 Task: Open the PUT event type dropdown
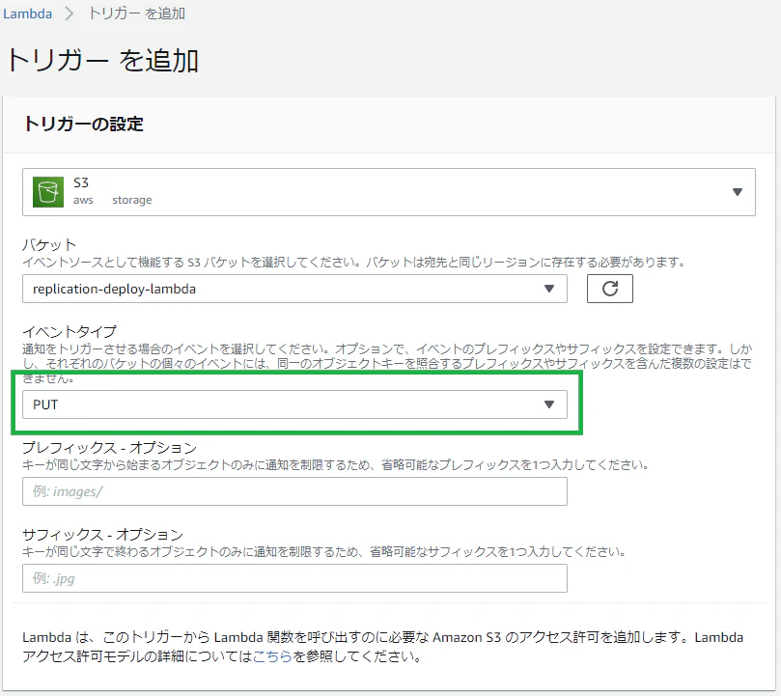[294, 404]
